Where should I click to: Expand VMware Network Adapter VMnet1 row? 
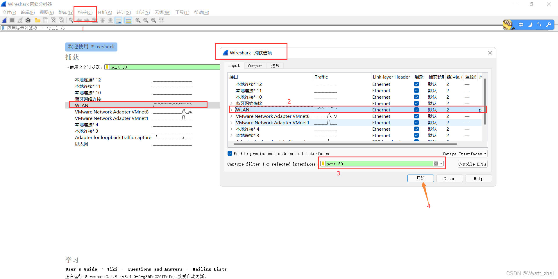(x=231, y=122)
